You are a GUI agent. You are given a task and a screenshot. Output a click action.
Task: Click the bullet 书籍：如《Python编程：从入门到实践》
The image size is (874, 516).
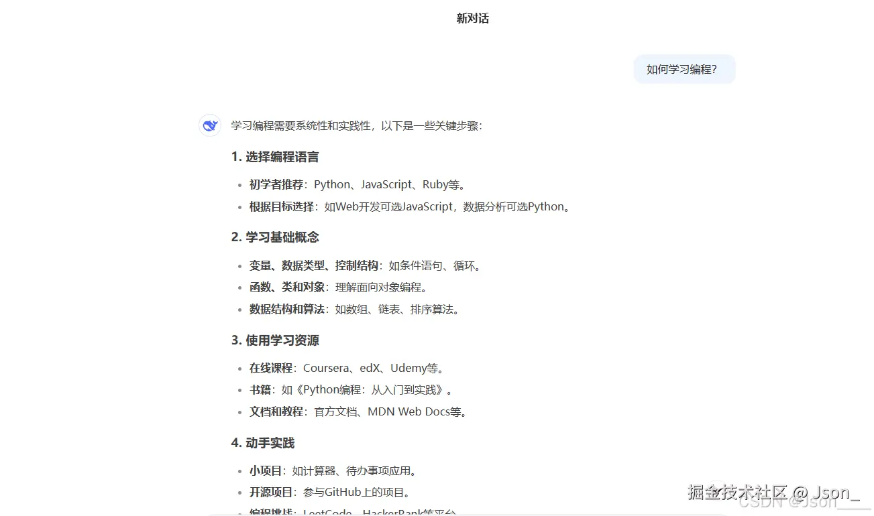[x=352, y=389]
